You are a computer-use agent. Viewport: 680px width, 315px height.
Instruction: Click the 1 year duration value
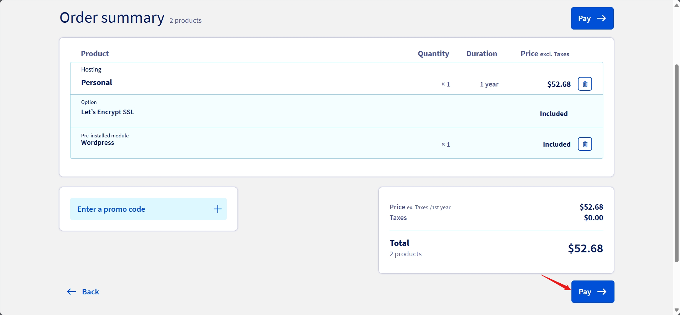(x=489, y=84)
